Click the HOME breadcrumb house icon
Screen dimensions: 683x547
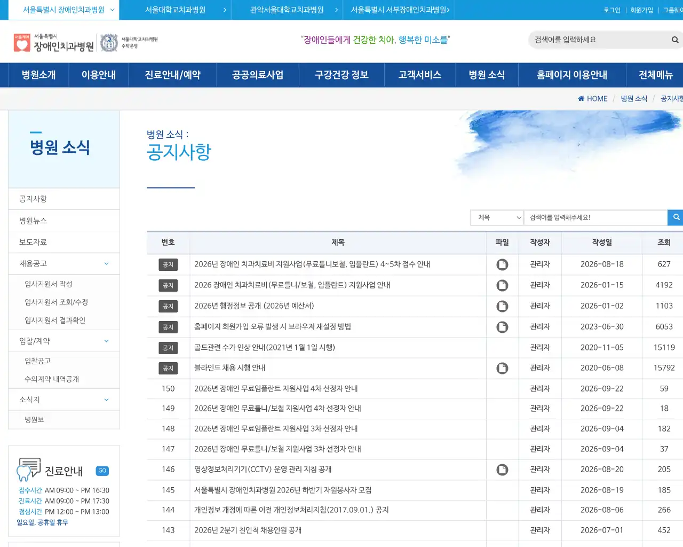tap(581, 99)
